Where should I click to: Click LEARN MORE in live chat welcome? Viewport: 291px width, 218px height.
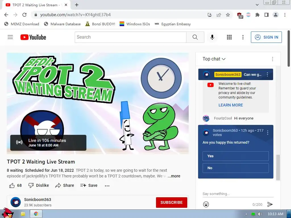pyautogui.click(x=231, y=105)
